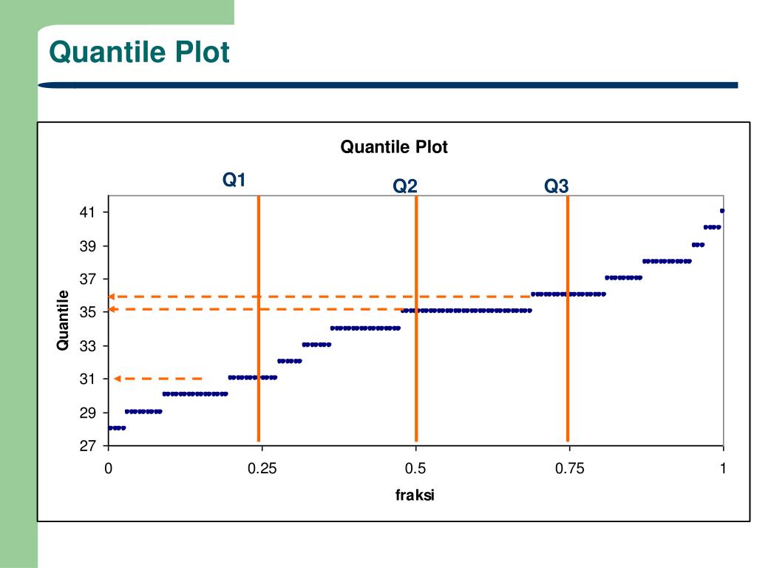Select the chart title Quantile Plot
Viewport: 757px width, 568px height.
(394, 147)
